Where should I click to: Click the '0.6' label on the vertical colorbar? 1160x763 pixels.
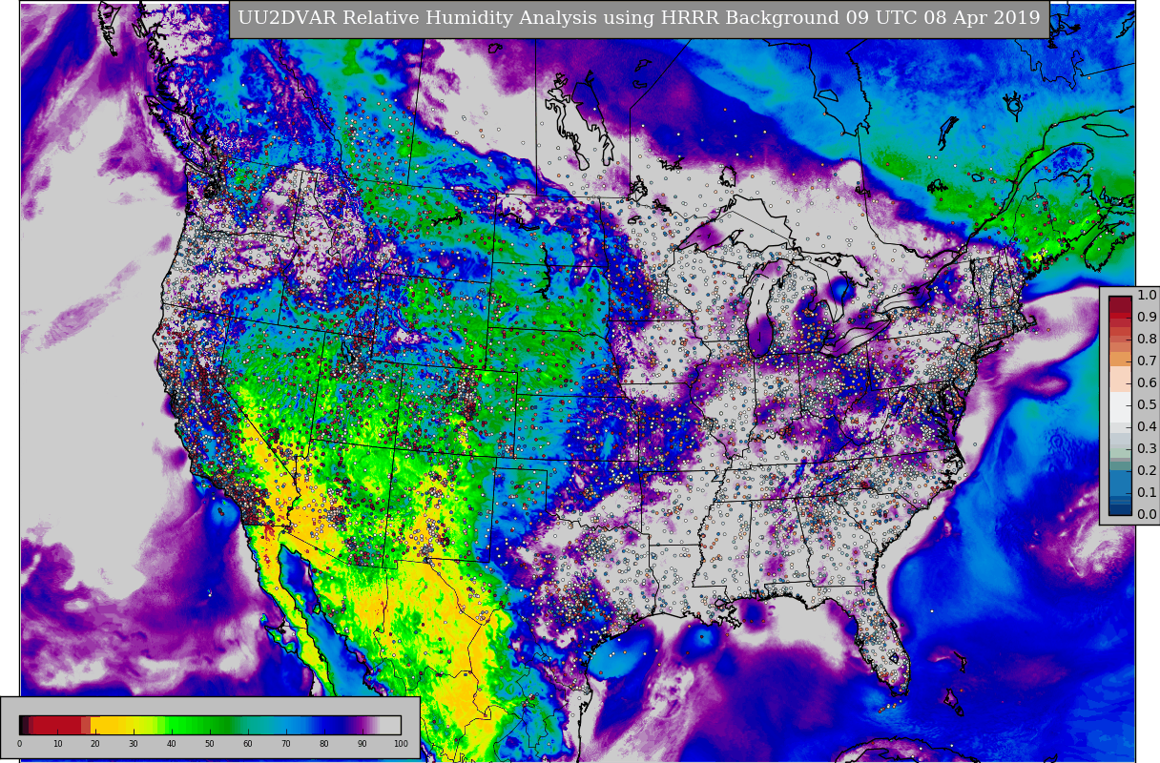[1147, 383]
